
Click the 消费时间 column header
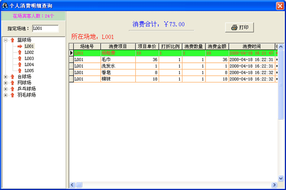[x=252, y=46]
